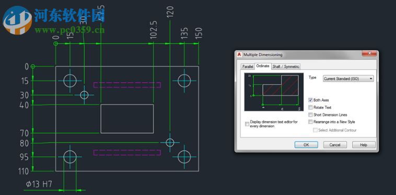
Task: Select the Ordinate tab
Action: (263, 66)
